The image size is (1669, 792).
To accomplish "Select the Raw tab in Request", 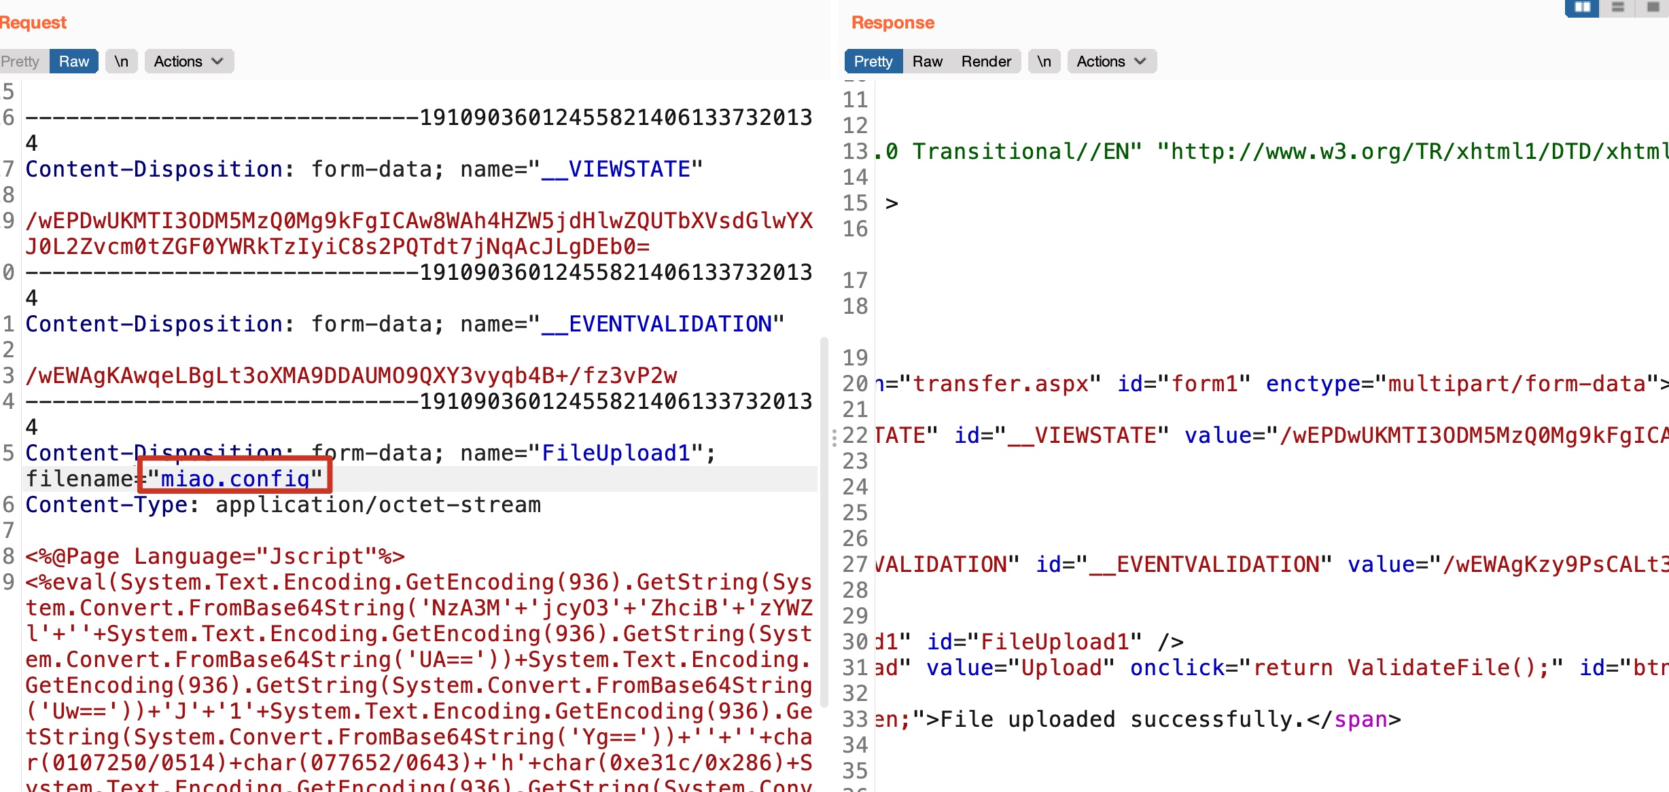I will point(73,61).
